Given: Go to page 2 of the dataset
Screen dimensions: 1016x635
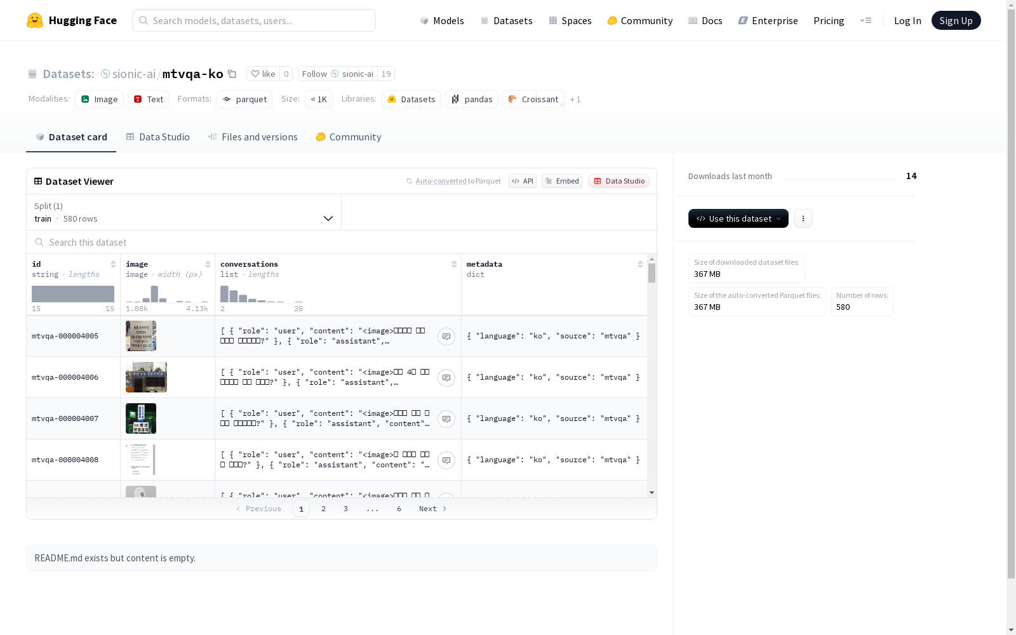Looking at the screenshot, I should coord(324,509).
